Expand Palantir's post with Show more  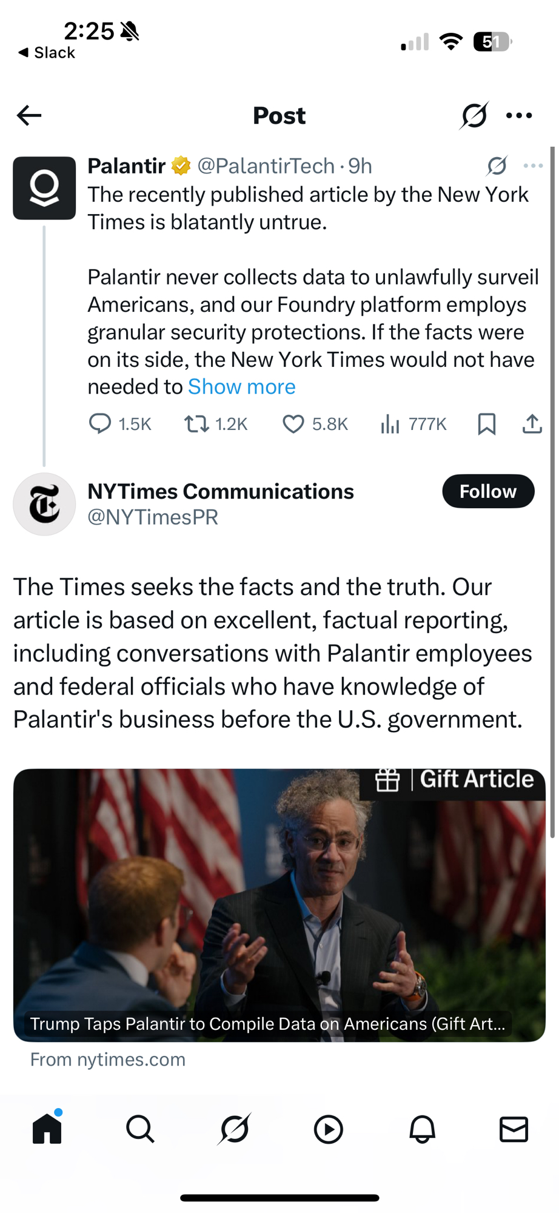click(241, 387)
